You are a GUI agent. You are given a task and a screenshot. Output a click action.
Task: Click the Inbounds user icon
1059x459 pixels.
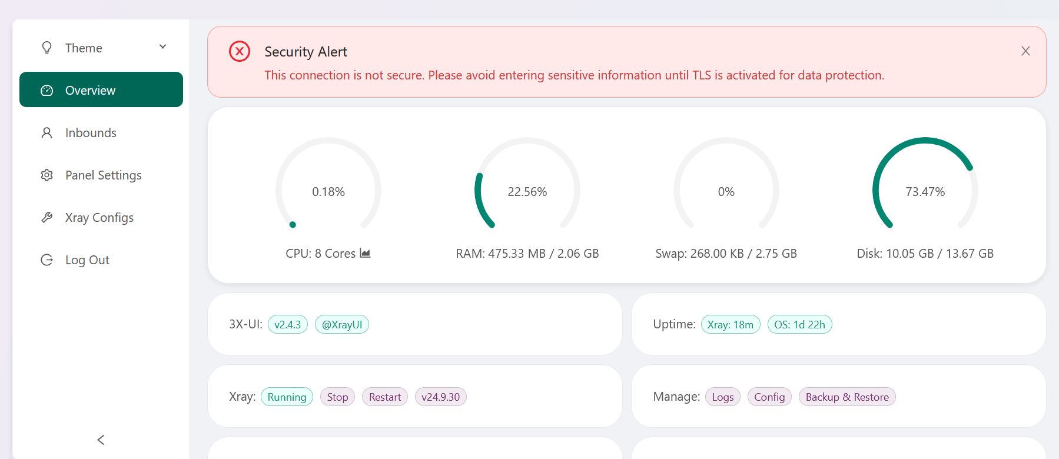47,133
